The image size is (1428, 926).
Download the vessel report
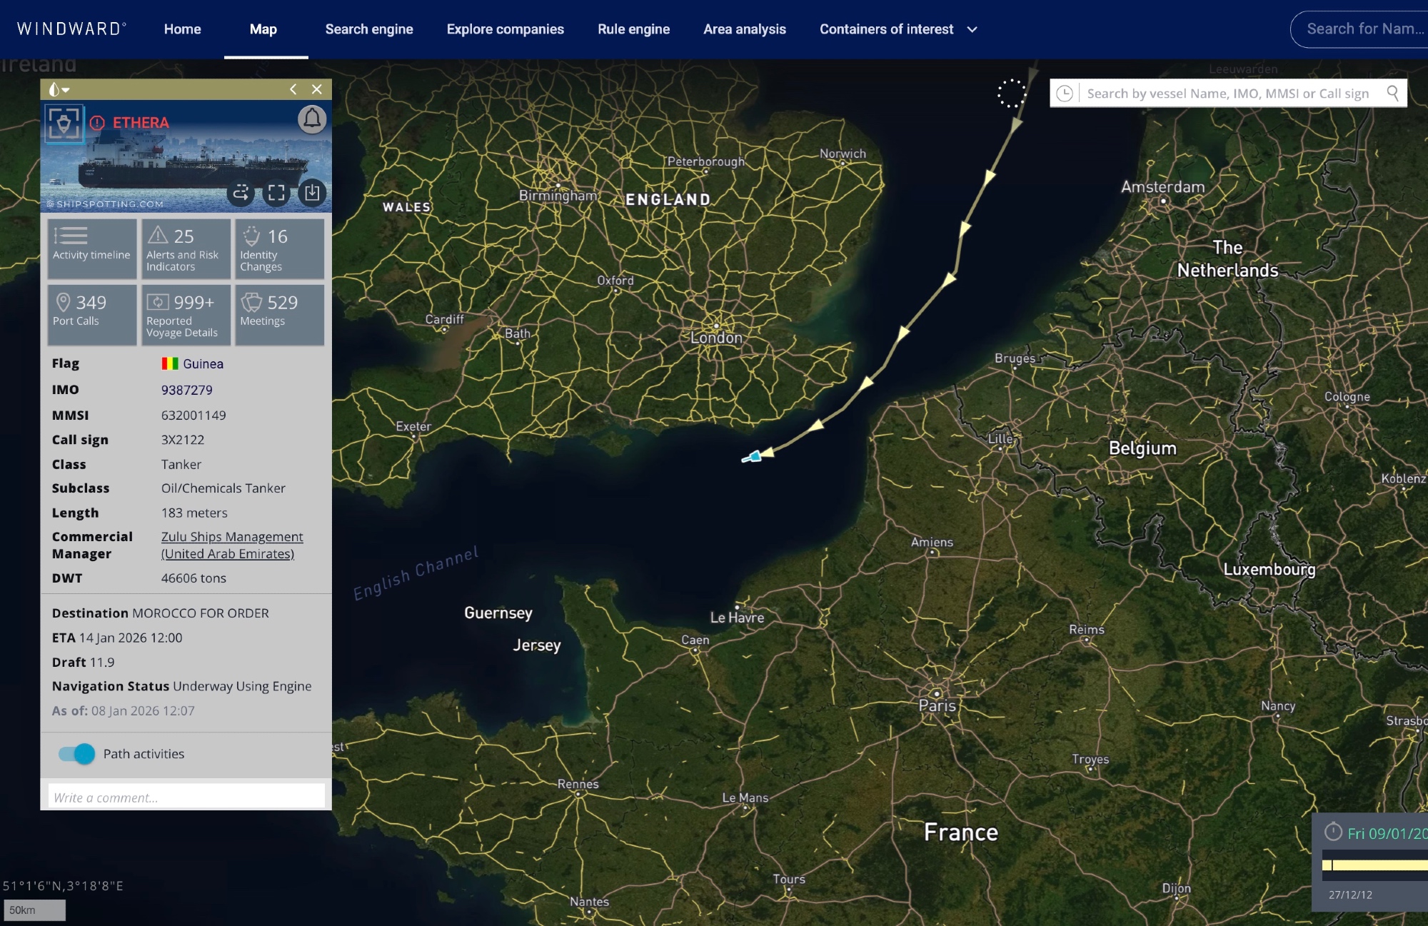(312, 193)
